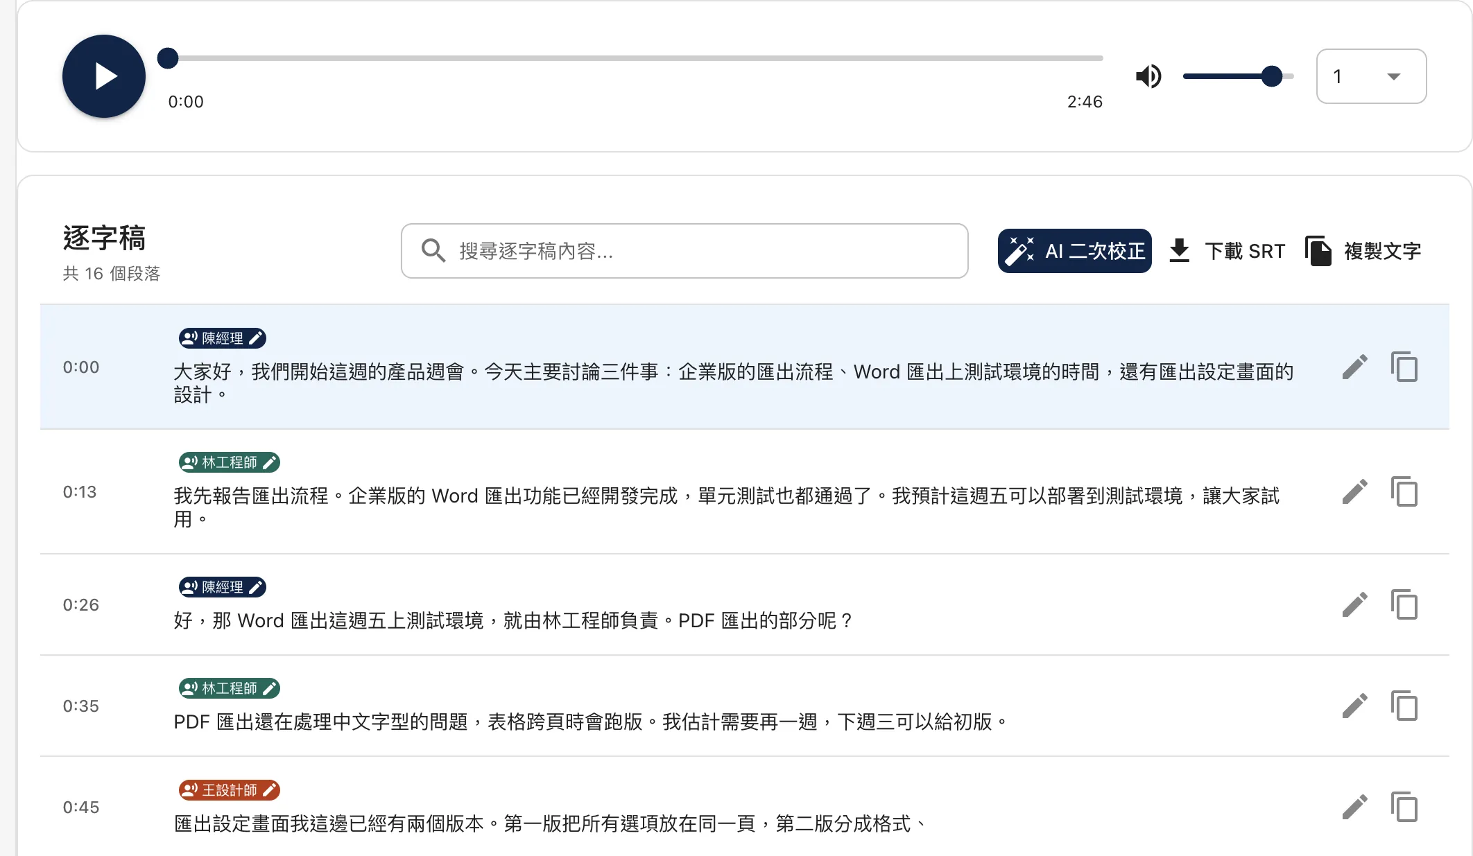Click 複製文字 to copy all text
Image resolution: width=1473 pixels, height=856 pixels.
point(1363,251)
